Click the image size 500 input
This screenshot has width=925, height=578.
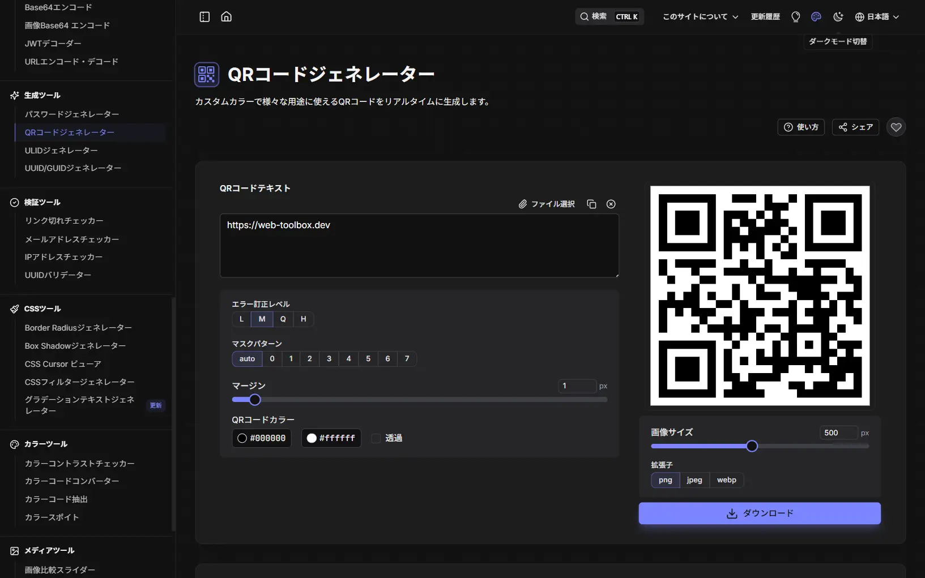pyautogui.click(x=838, y=433)
